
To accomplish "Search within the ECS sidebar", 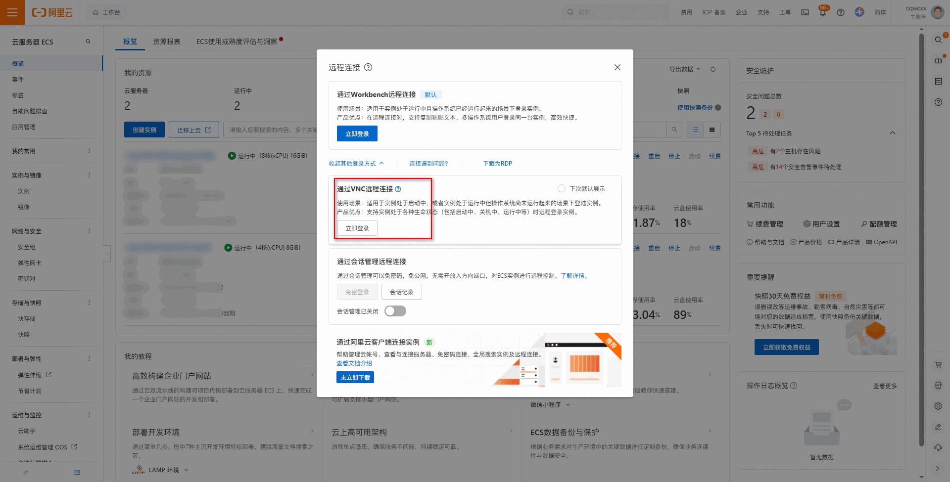I will tap(88, 42).
